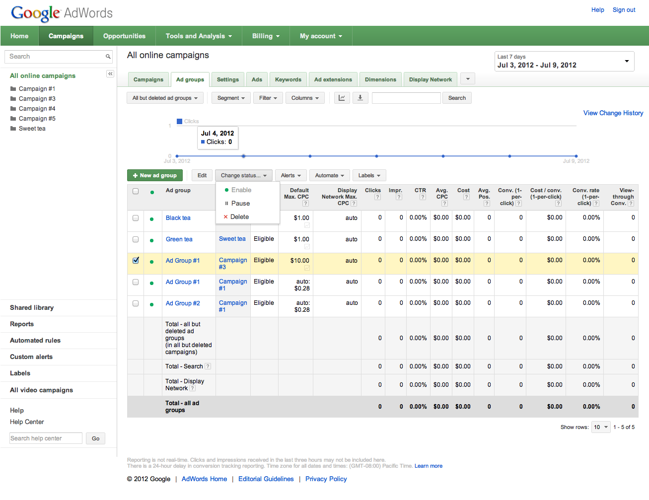Open the Billing menu
Viewport: 649px width, 500px height.
tap(266, 36)
